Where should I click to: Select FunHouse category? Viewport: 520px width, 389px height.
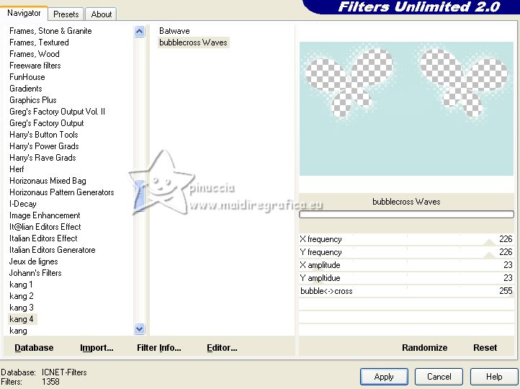27,77
